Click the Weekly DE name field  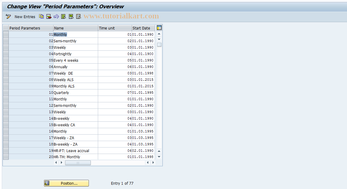[76, 73]
